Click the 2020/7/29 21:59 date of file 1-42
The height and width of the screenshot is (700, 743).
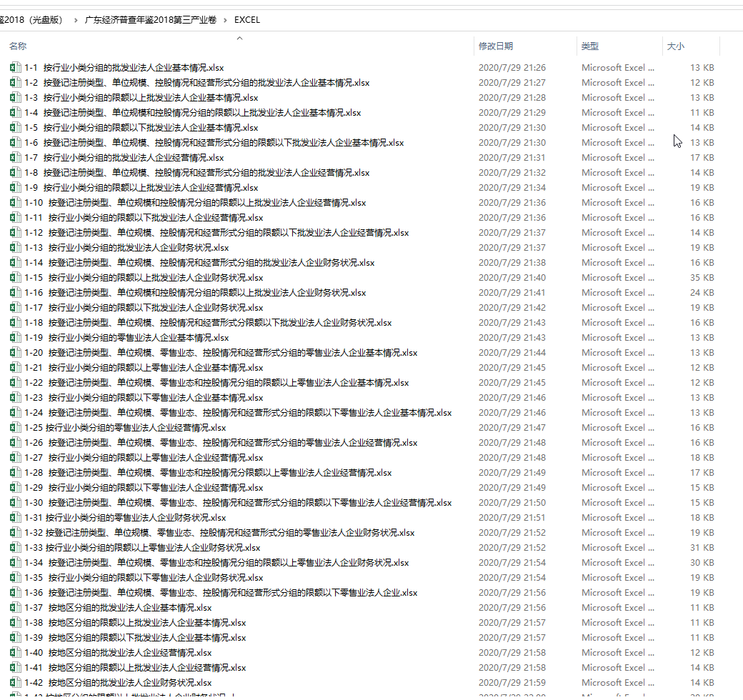512,682
